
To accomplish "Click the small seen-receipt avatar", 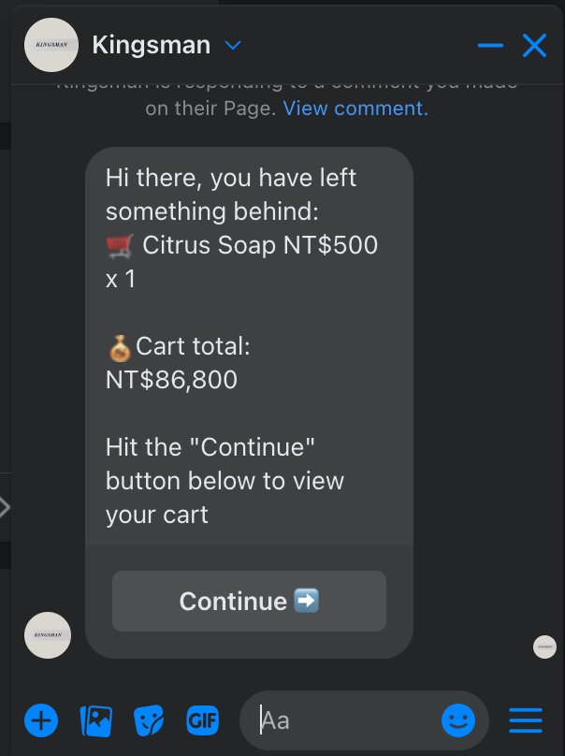I will (x=544, y=647).
